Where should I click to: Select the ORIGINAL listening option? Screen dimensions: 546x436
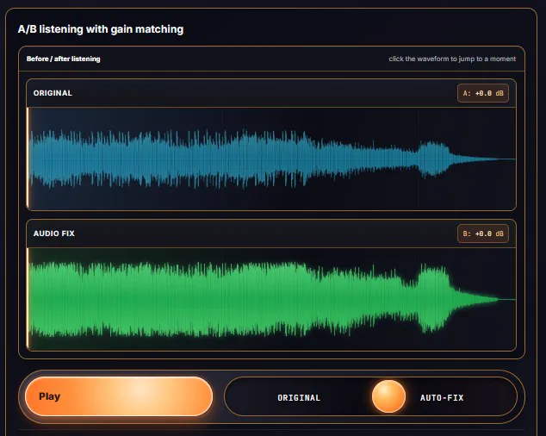[x=299, y=398]
